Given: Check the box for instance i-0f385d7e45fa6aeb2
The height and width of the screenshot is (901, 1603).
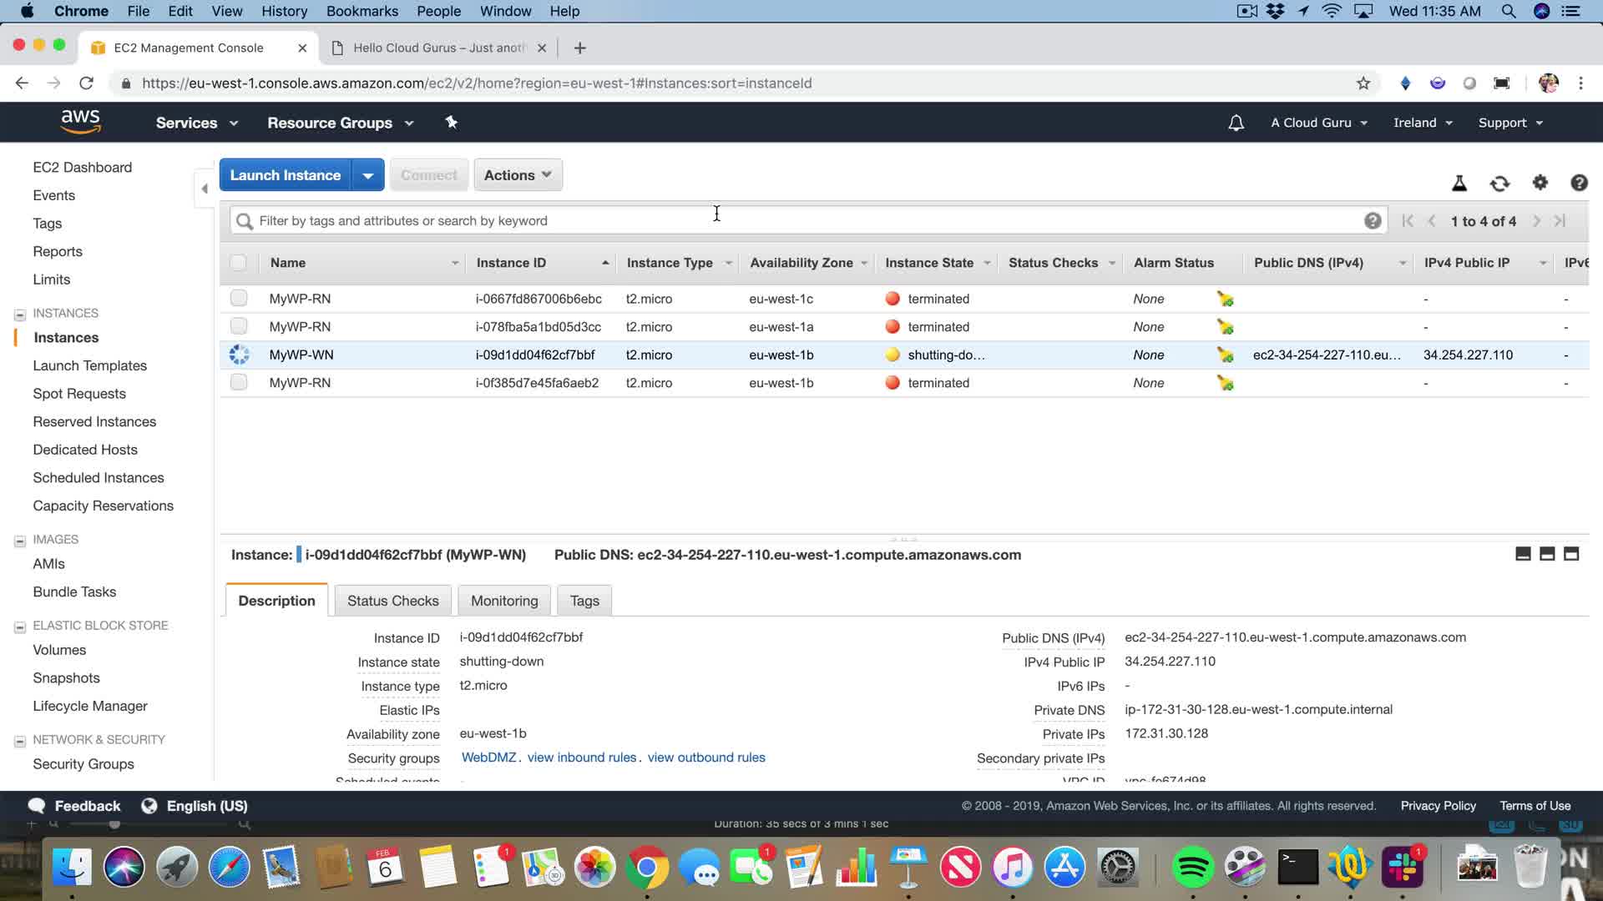Looking at the screenshot, I should [x=239, y=382].
